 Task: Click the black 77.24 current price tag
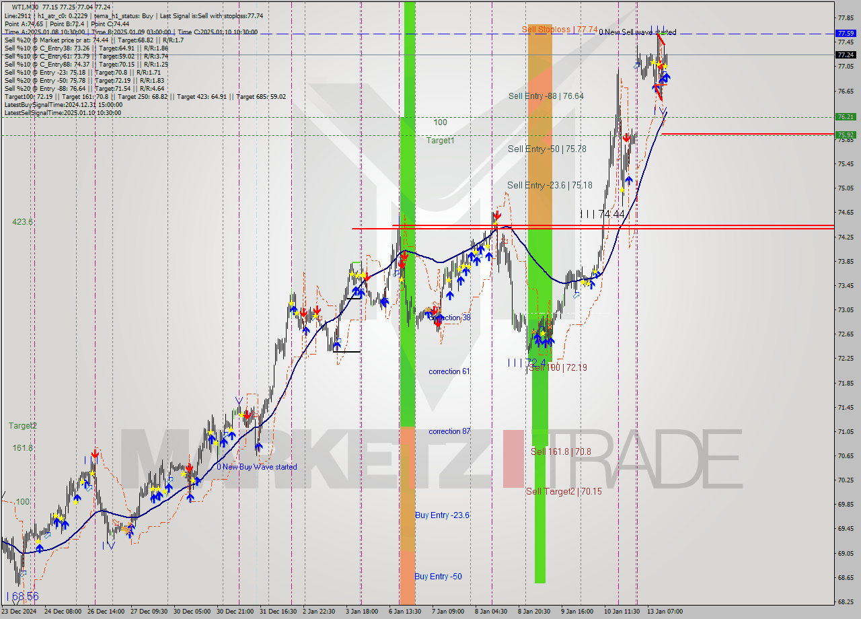tap(846, 54)
